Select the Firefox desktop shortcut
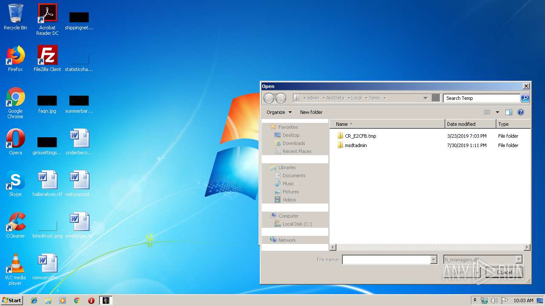This screenshot has height=306, width=545. click(15, 59)
